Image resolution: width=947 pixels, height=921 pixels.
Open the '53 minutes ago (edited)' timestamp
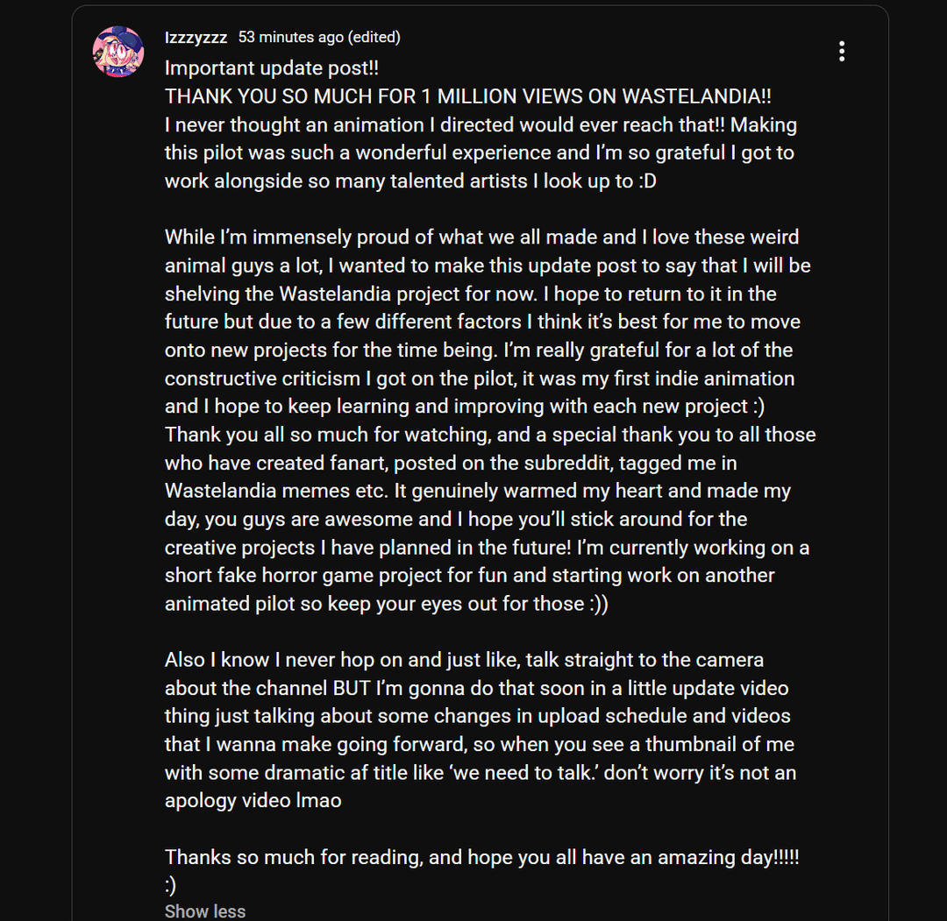319,38
